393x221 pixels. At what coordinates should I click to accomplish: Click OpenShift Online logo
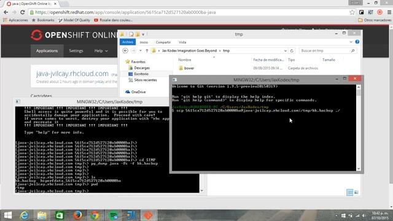click(74, 35)
